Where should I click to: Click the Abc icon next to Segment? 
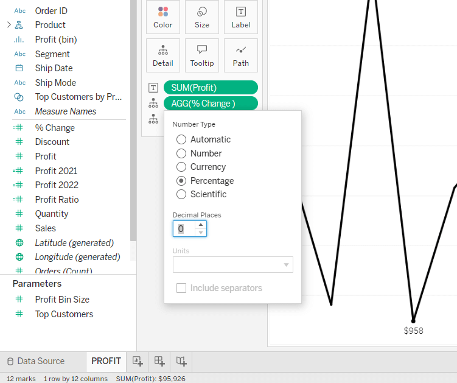[x=20, y=54]
